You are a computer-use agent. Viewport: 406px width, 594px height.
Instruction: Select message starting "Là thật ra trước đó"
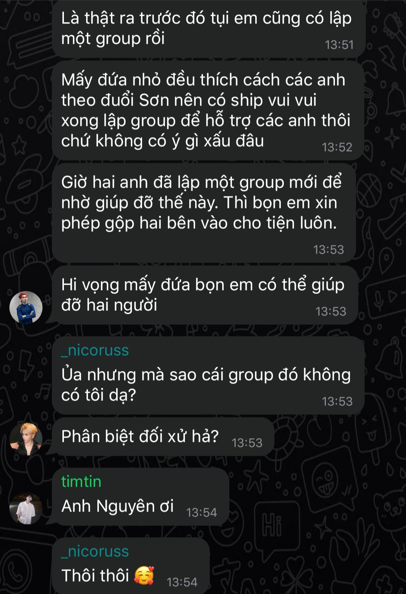coord(209,29)
